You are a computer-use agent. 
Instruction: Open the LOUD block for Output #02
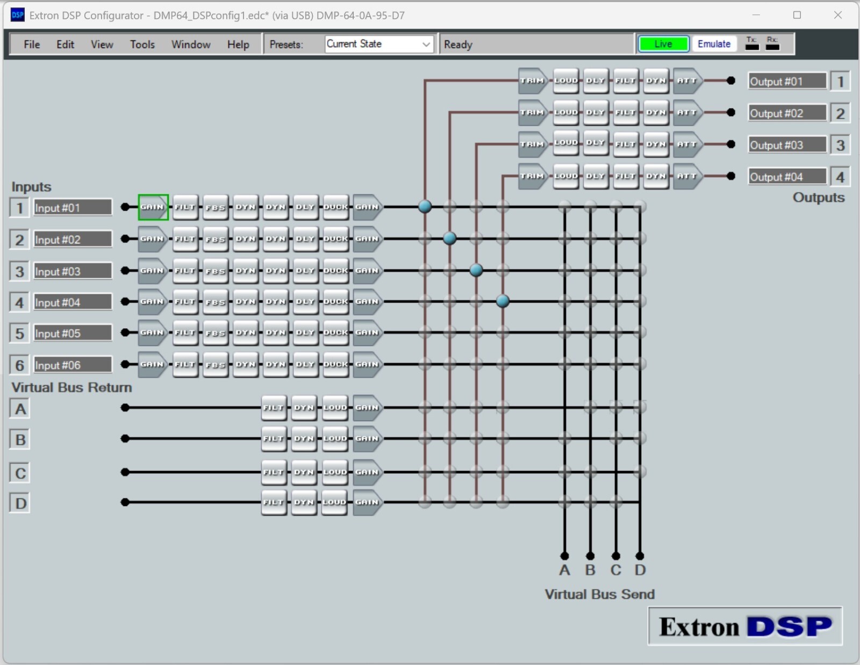click(566, 112)
